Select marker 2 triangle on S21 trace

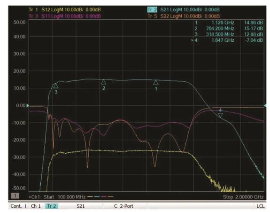[x=103, y=82]
